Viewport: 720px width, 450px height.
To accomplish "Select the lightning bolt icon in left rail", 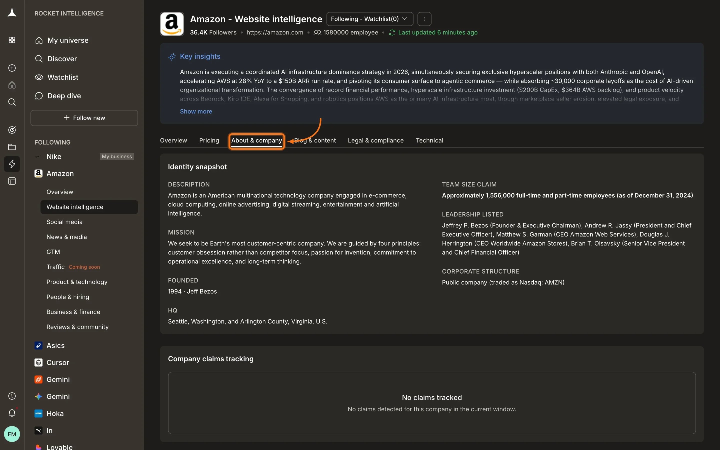I will click(12, 164).
